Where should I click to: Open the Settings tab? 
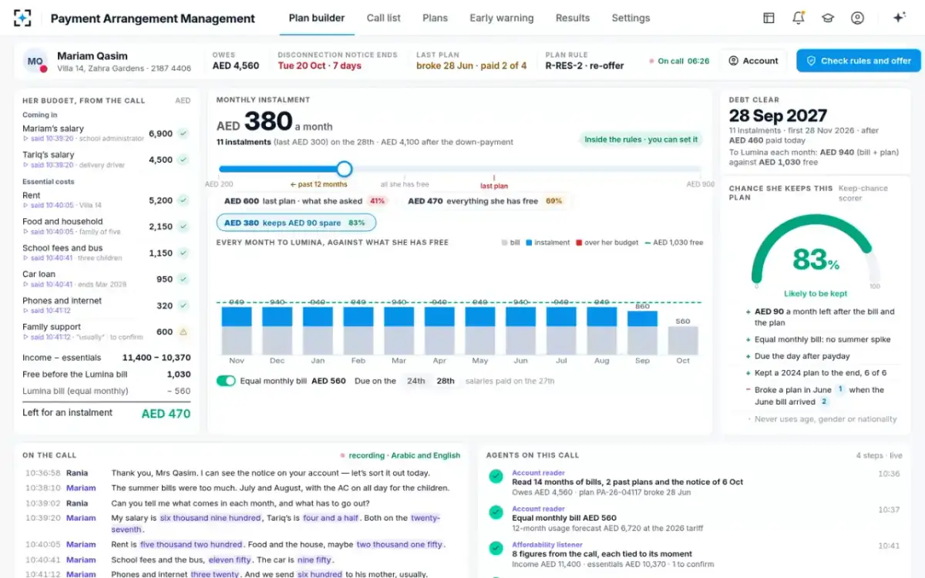point(631,18)
